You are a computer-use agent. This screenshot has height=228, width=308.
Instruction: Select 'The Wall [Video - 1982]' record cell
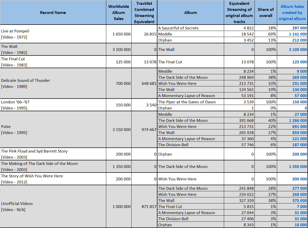(x=53, y=49)
